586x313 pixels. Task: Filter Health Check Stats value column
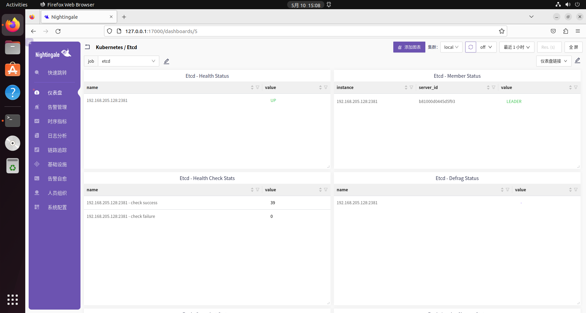pyautogui.click(x=326, y=190)
